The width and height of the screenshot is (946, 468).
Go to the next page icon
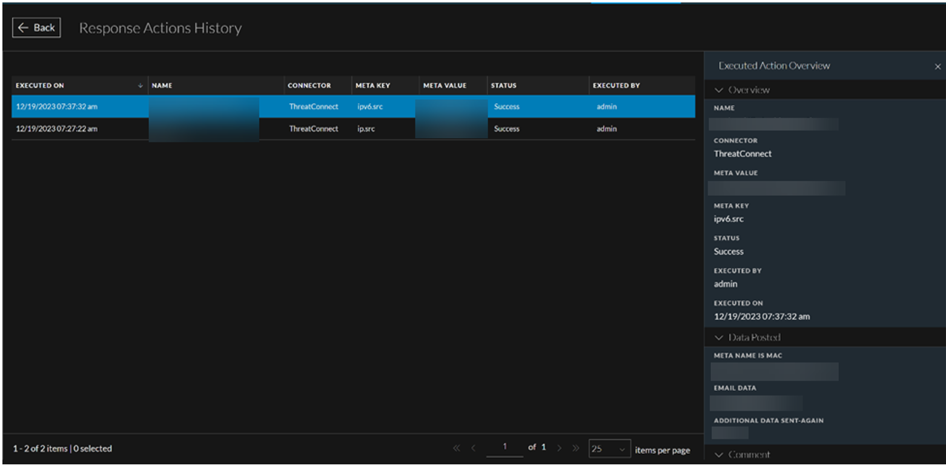pyautogui.click(x=558, y=449)
